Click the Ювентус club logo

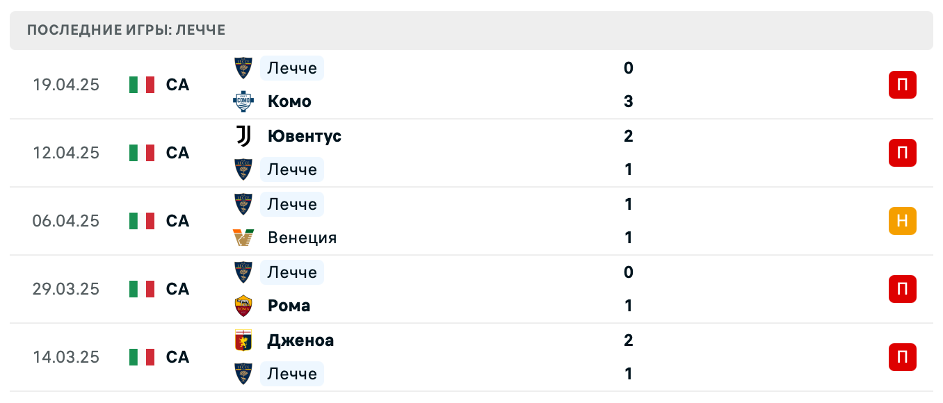(x=243, y=136)
